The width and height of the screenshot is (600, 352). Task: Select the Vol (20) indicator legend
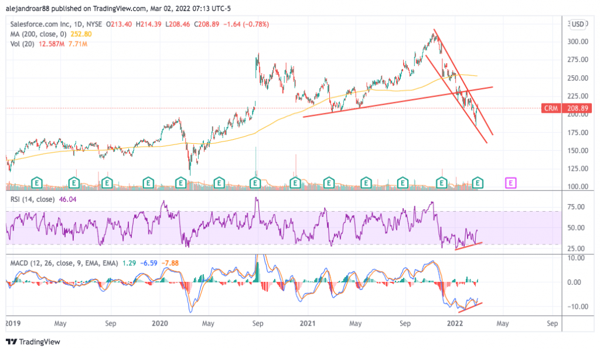[22, 44]
